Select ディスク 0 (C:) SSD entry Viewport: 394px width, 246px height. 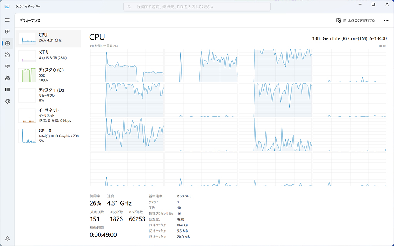pyautogui.click(x=48, y=75)
